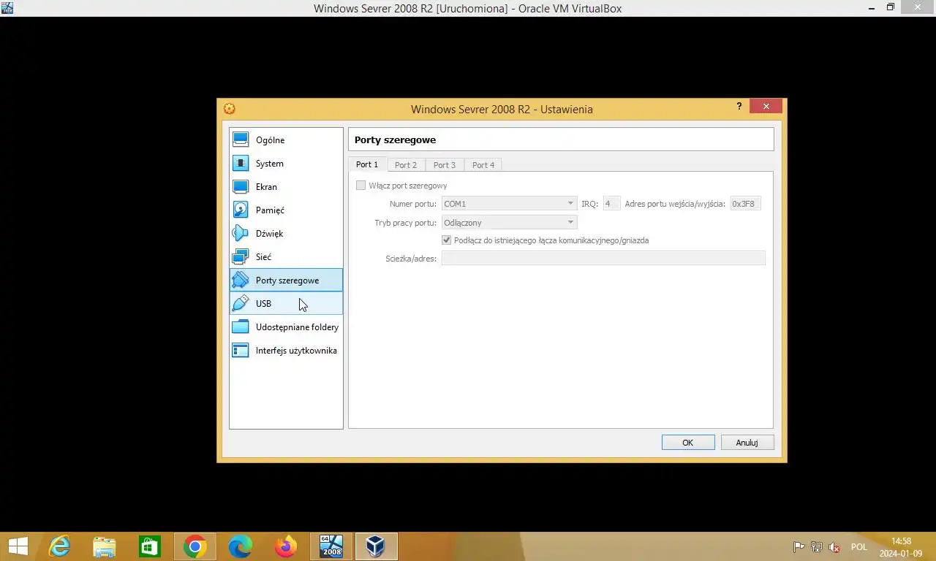This screenshot has height=561, width=936.
Task: Open the Windows Start button
Action: pyautogui.click(x=18, y=546)
